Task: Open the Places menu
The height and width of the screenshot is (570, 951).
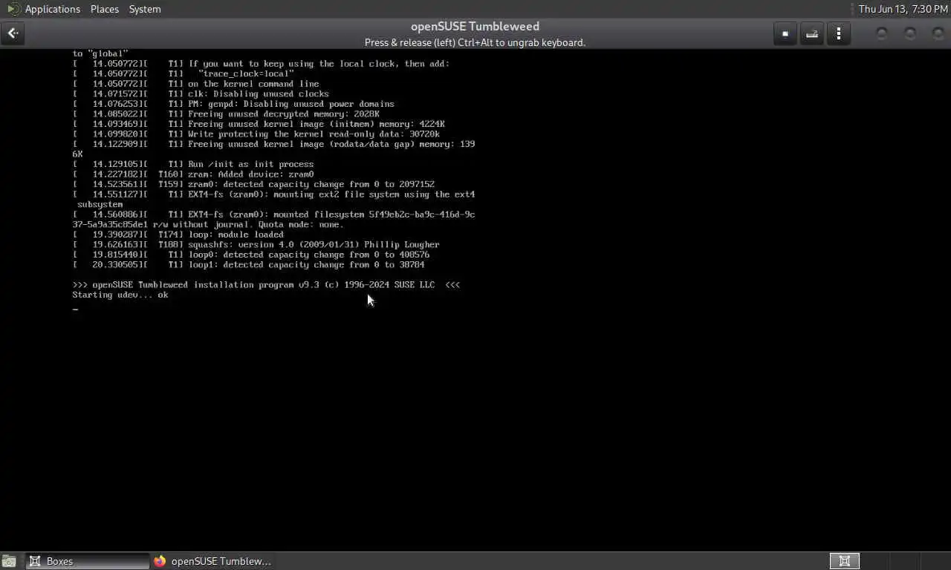Action: 105,9
